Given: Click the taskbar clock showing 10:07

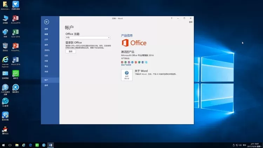Looking at the screenshot, I should tap(254, 145).
